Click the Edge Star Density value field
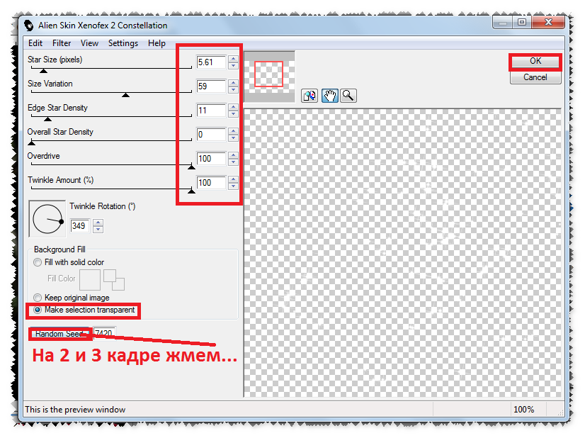Screen dimensions: 585x438 (211, 111)
